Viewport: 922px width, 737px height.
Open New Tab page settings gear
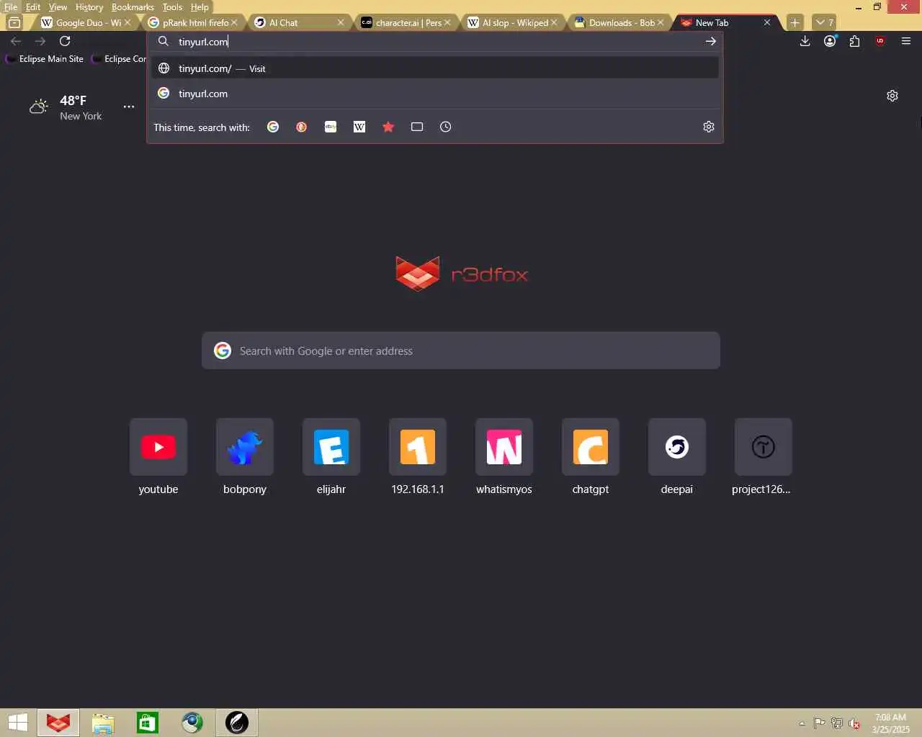click(x=892, y=96)
